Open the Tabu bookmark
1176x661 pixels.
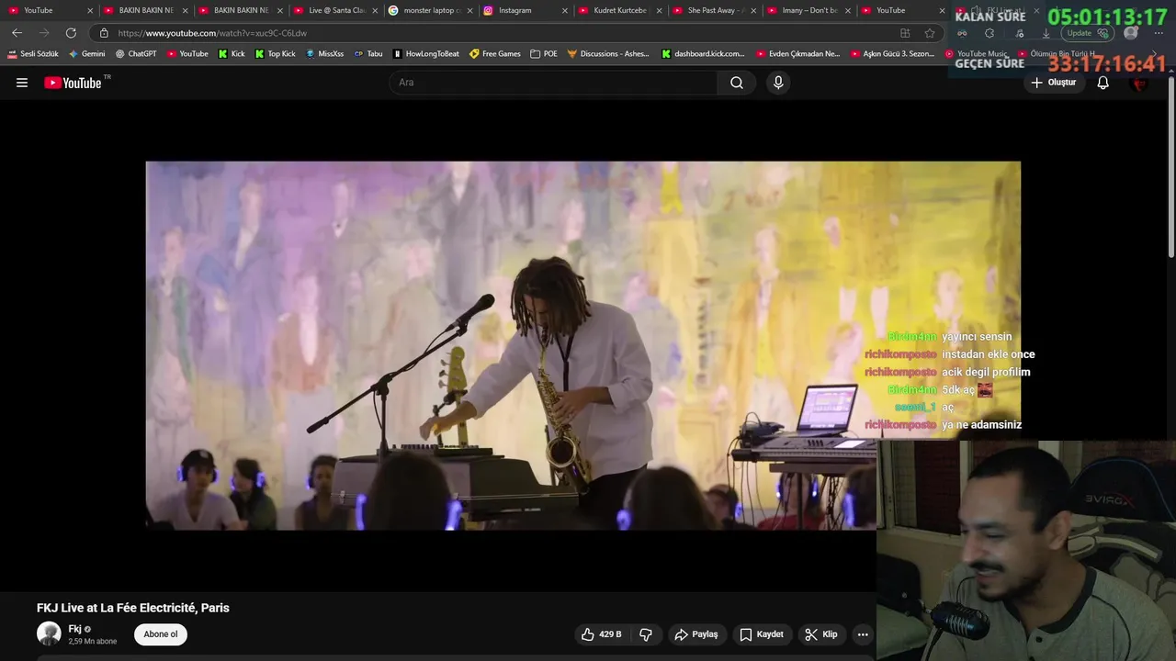[x=368, y=54]
